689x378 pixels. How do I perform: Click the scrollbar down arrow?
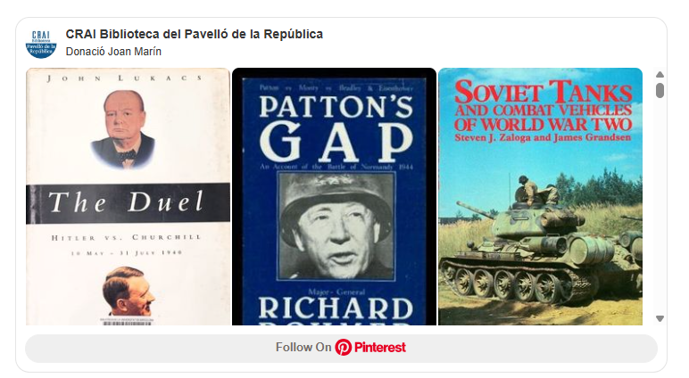(x=660, y=319)
